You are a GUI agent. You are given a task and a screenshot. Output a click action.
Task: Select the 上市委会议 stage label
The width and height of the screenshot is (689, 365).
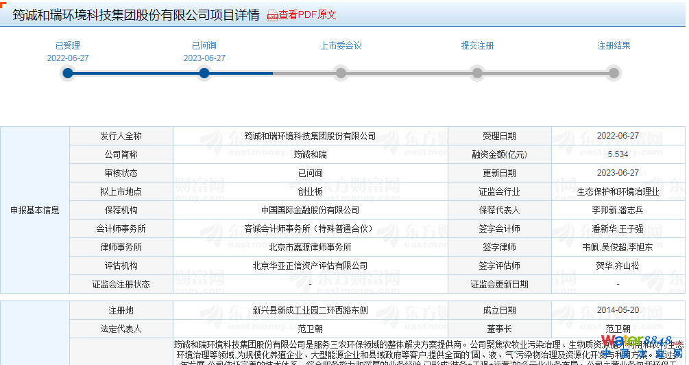341,46
